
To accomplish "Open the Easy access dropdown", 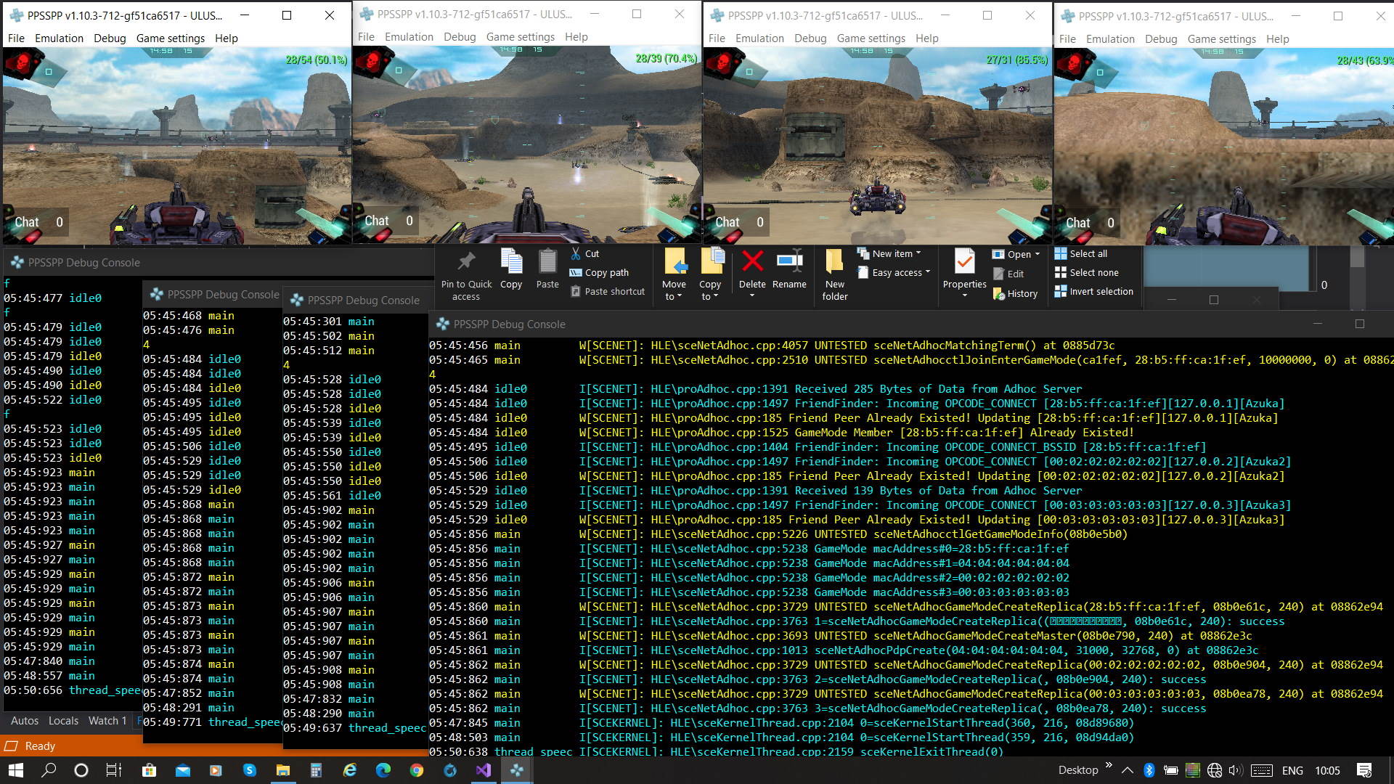I will pos(894,272).
